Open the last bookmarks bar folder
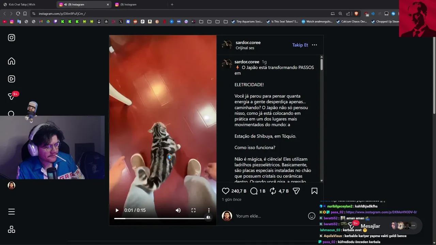Screen dimensions: 436x245 pos(225,21)
